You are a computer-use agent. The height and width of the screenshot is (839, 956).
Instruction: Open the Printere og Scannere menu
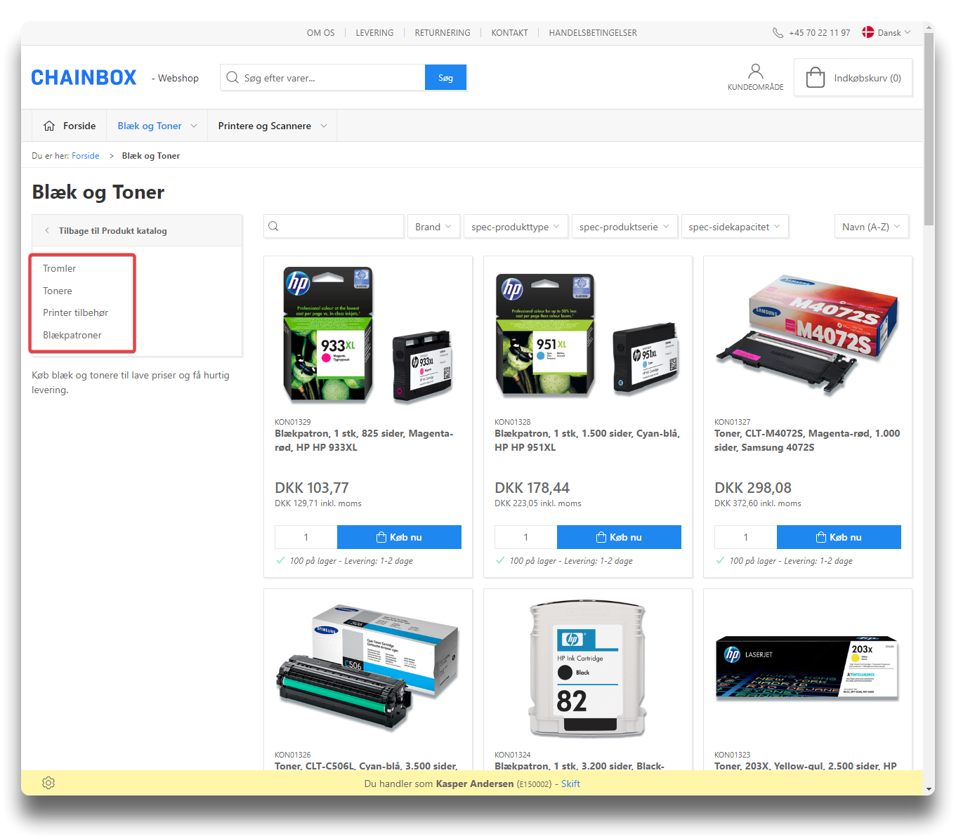pyautogui.click(x=272, y=126)
